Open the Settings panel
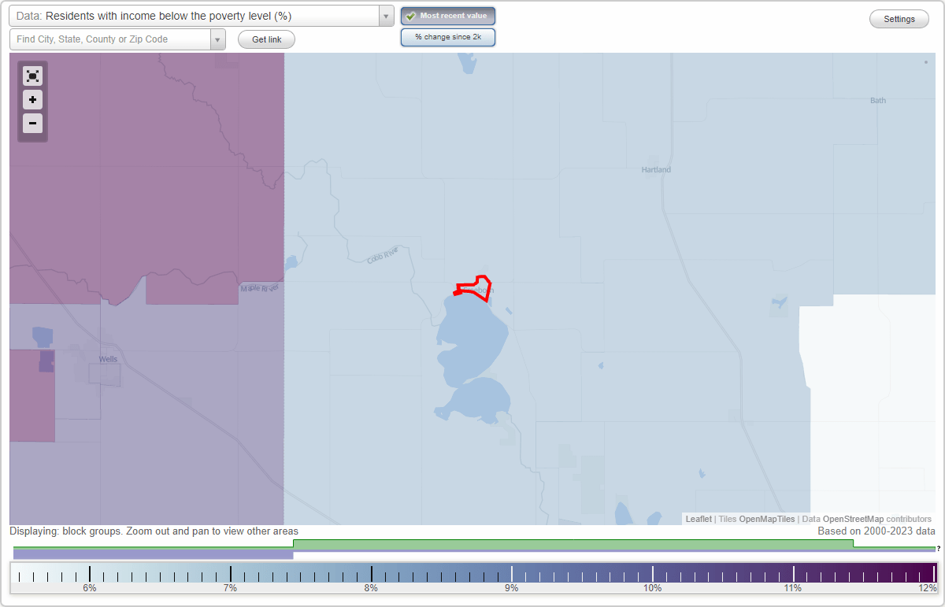Viewport: 945px width, 607px height. click(899, 18)
